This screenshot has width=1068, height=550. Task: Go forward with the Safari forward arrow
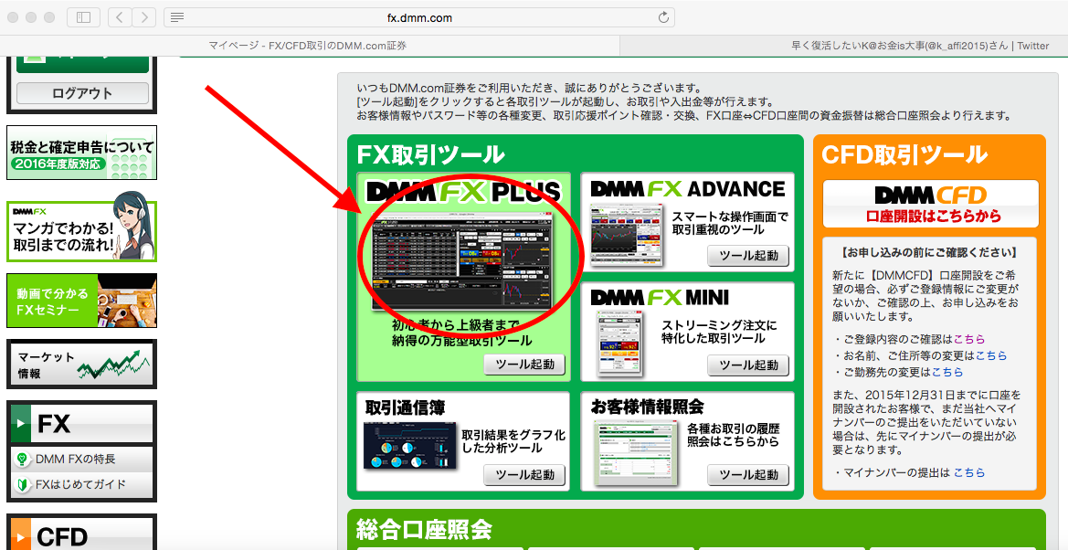point(143,17)
